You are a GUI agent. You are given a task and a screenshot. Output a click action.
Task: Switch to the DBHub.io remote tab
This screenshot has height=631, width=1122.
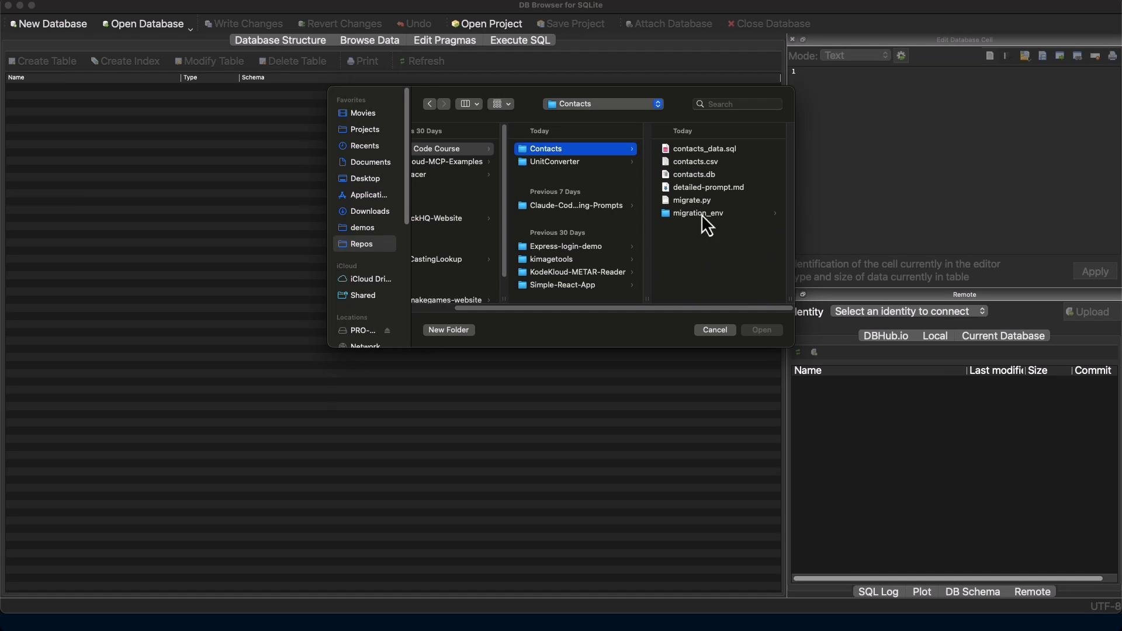coord(885,336)
